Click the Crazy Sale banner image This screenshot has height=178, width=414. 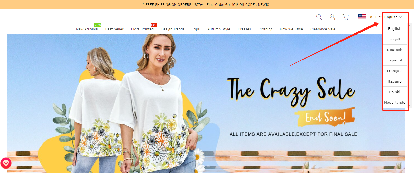coord(206,103)
